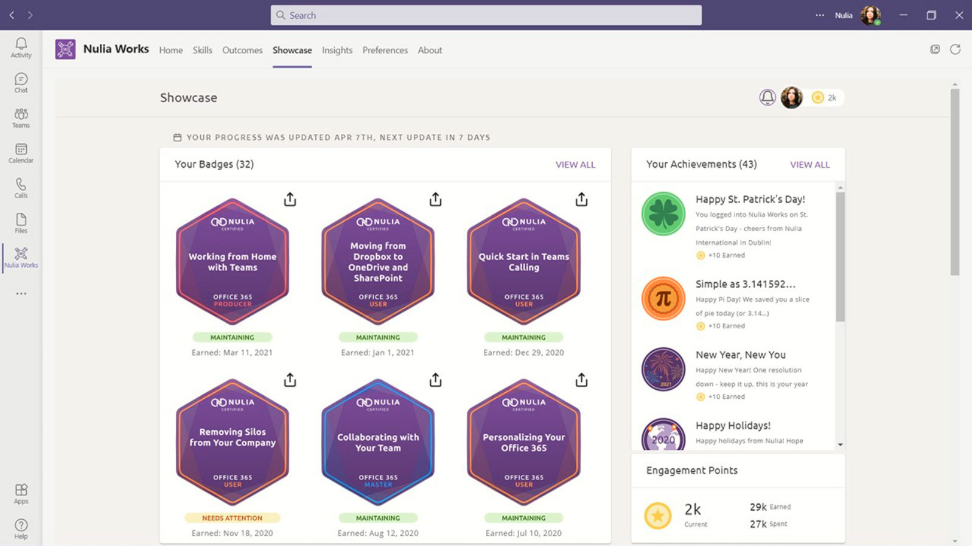972x546 pixels.
Task: Click the New Year, New You title
Action: click(741, 355)
